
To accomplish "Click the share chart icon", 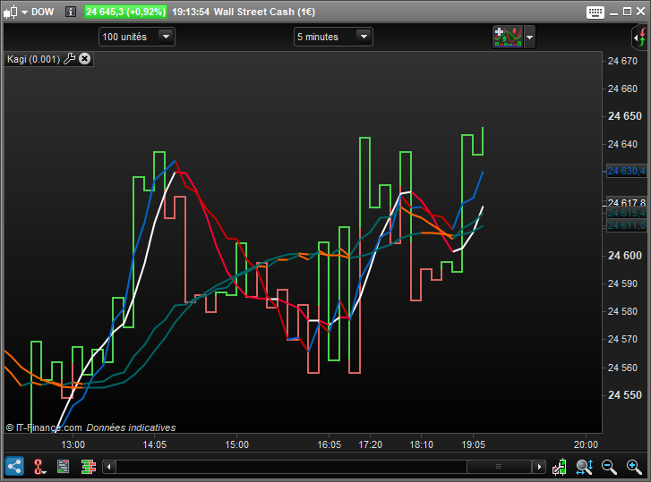I will [14, 467].
